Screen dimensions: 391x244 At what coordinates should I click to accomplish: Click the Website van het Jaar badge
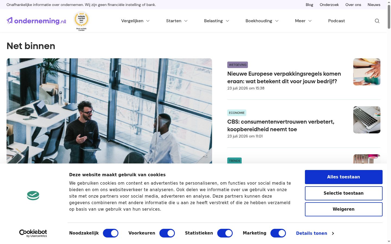pos(81,21)
